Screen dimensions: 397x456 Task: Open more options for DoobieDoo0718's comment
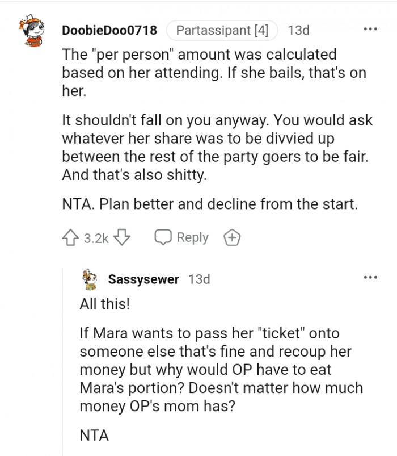pyautogui.click(x=370, y=30)
